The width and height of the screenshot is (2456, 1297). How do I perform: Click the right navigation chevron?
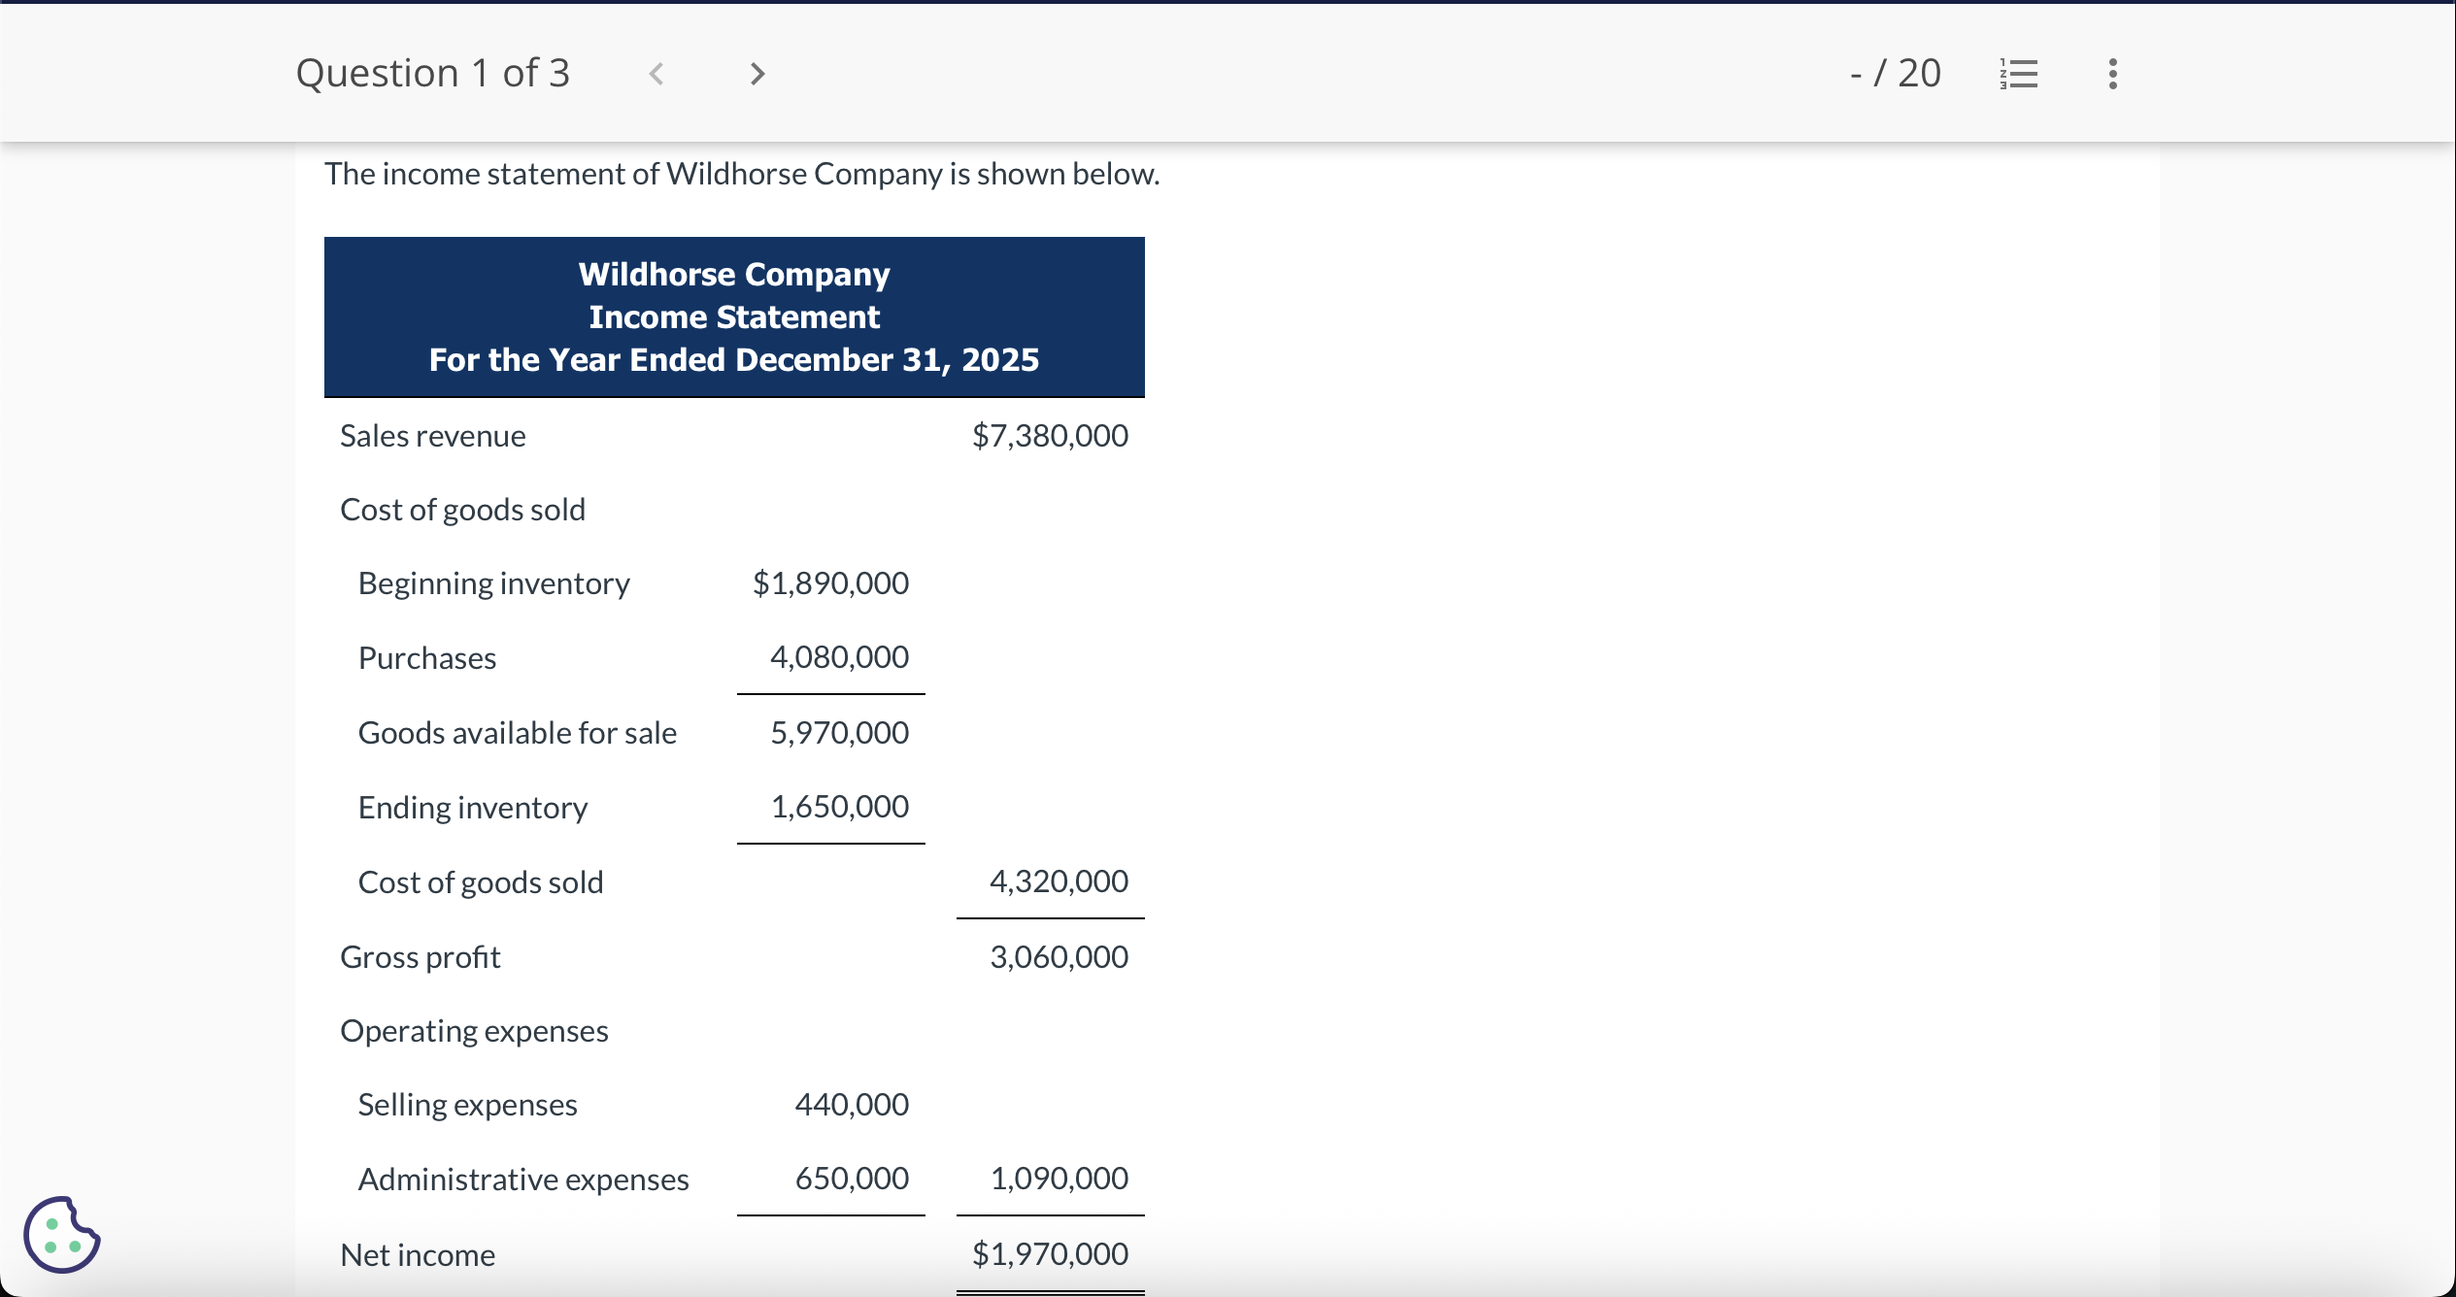(757, 73)
